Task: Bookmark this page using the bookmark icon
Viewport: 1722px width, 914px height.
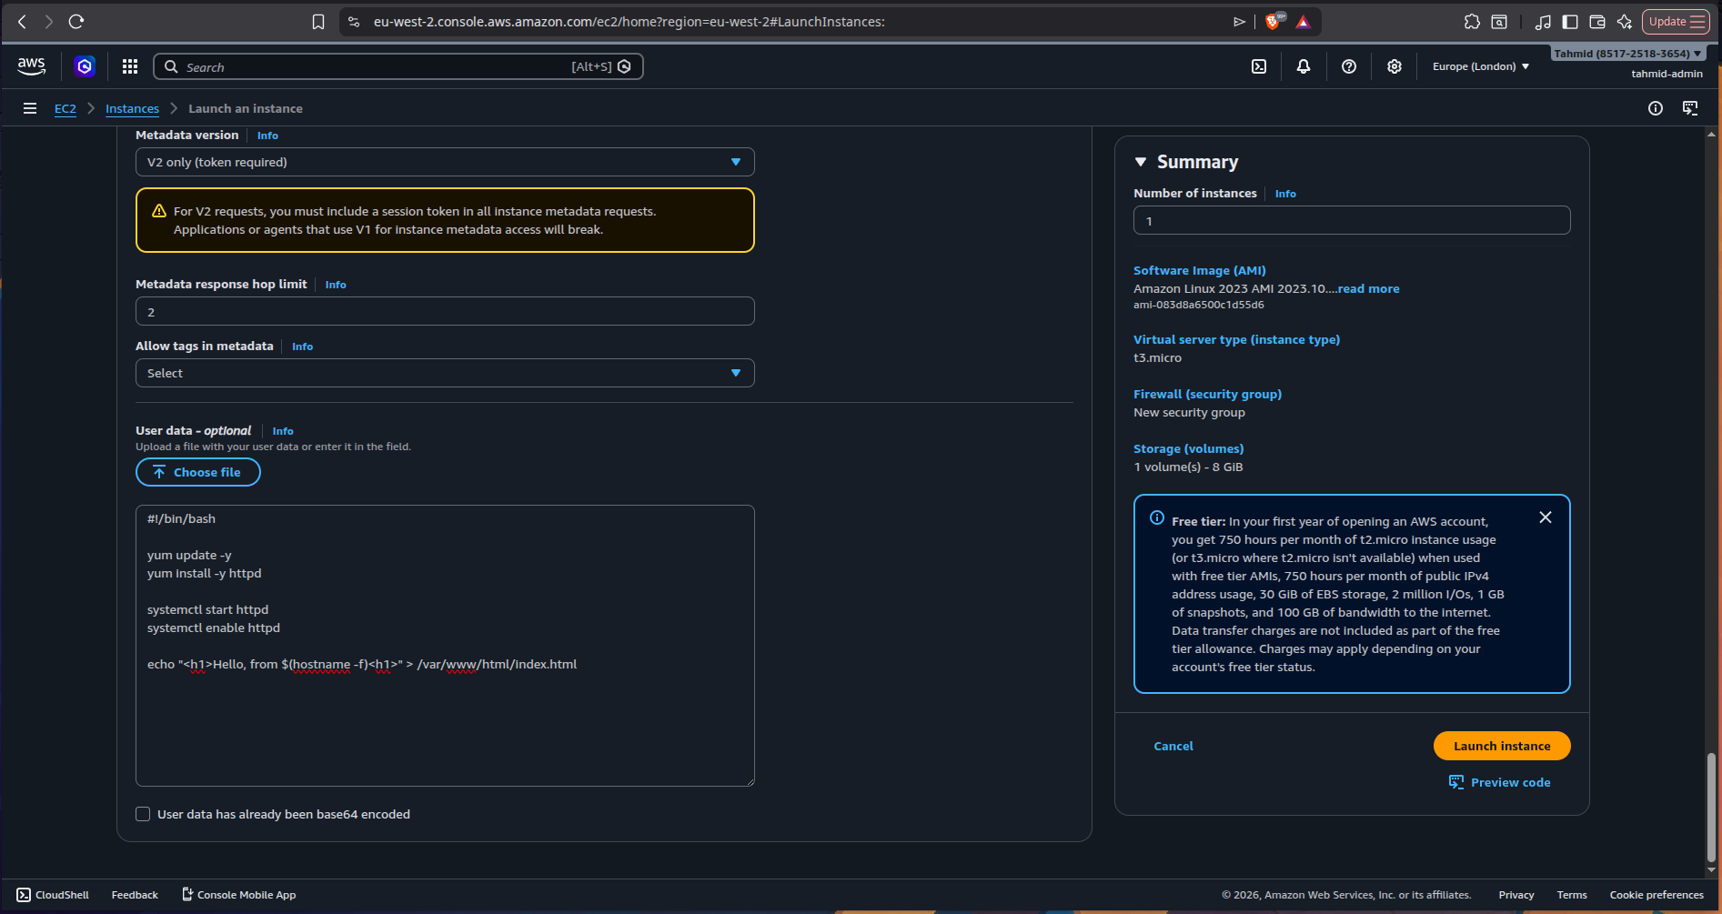Action: 318,22
